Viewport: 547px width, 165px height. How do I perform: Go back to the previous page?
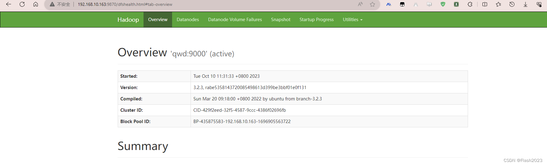click(9, 4)
